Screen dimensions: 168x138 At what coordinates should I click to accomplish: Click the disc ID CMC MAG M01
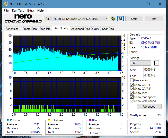pos(151,43)
